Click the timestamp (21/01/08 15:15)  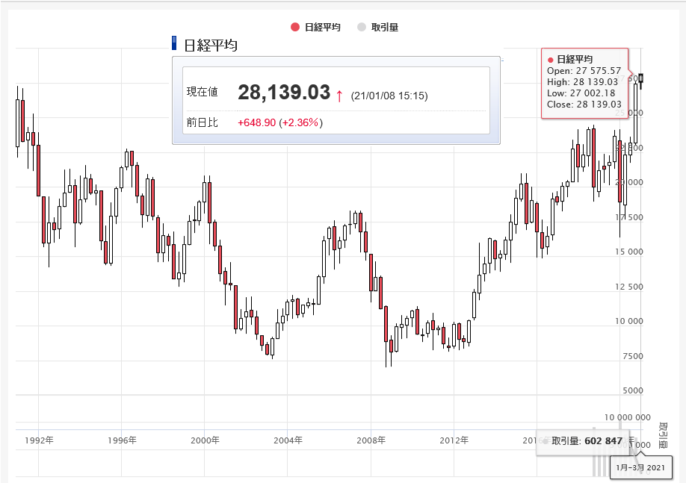point(389,96)
